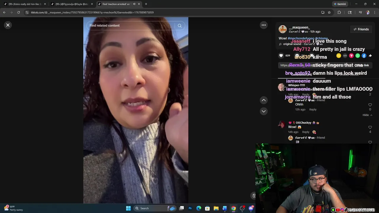Reply to Carol C's Ohhh comment

click(x=313, y=109)
